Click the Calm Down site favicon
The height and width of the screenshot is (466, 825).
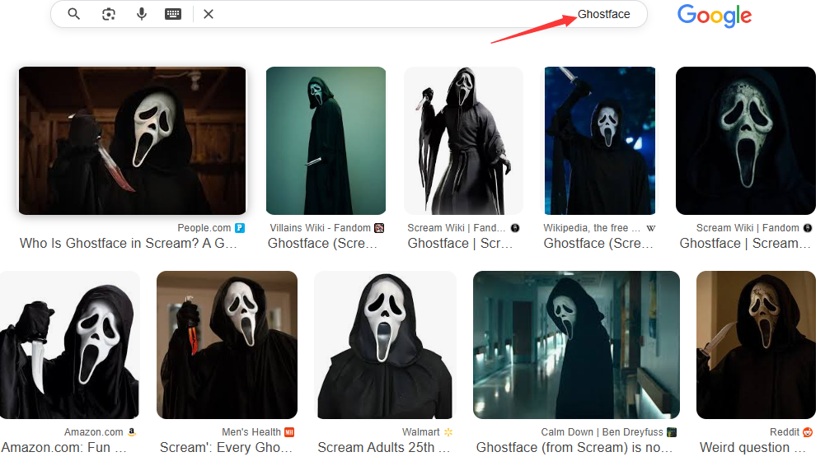(x=672, y=432)
